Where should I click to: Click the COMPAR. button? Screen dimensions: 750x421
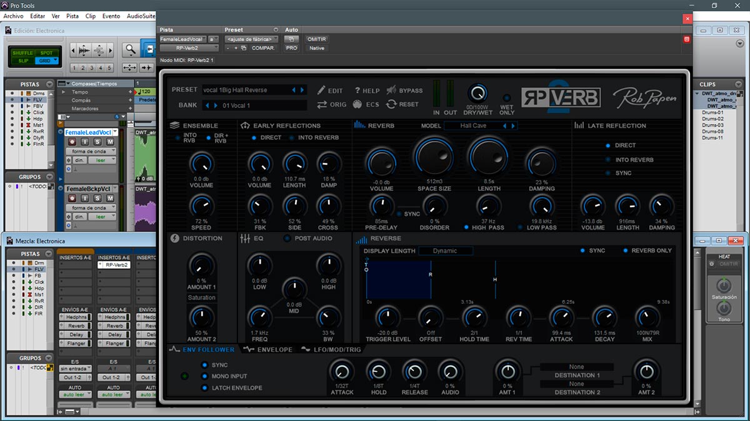coord(263,48)
